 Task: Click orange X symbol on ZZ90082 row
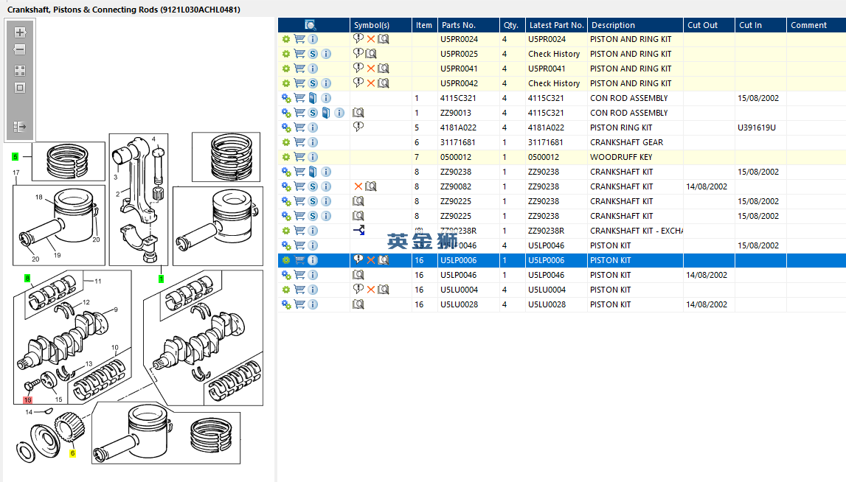358,186
